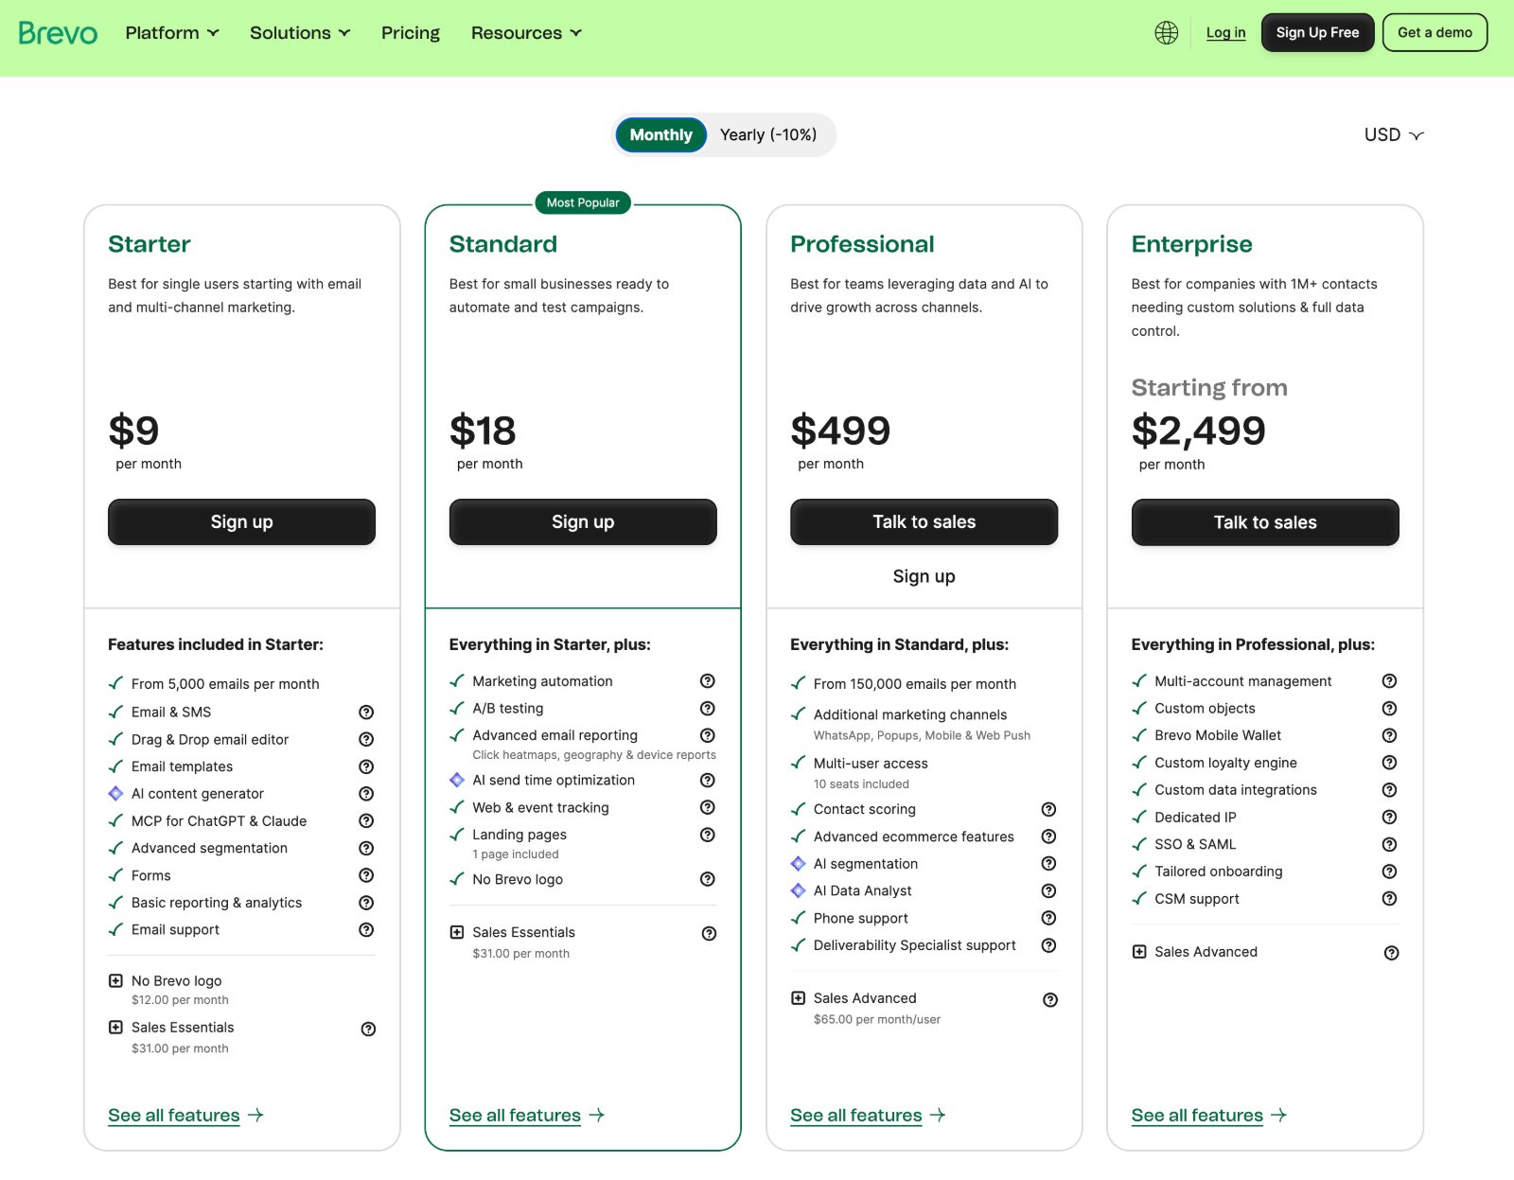1514x1180 pixels.
Task: See all features of Starter plan
Action: [x=185, y=1116]
